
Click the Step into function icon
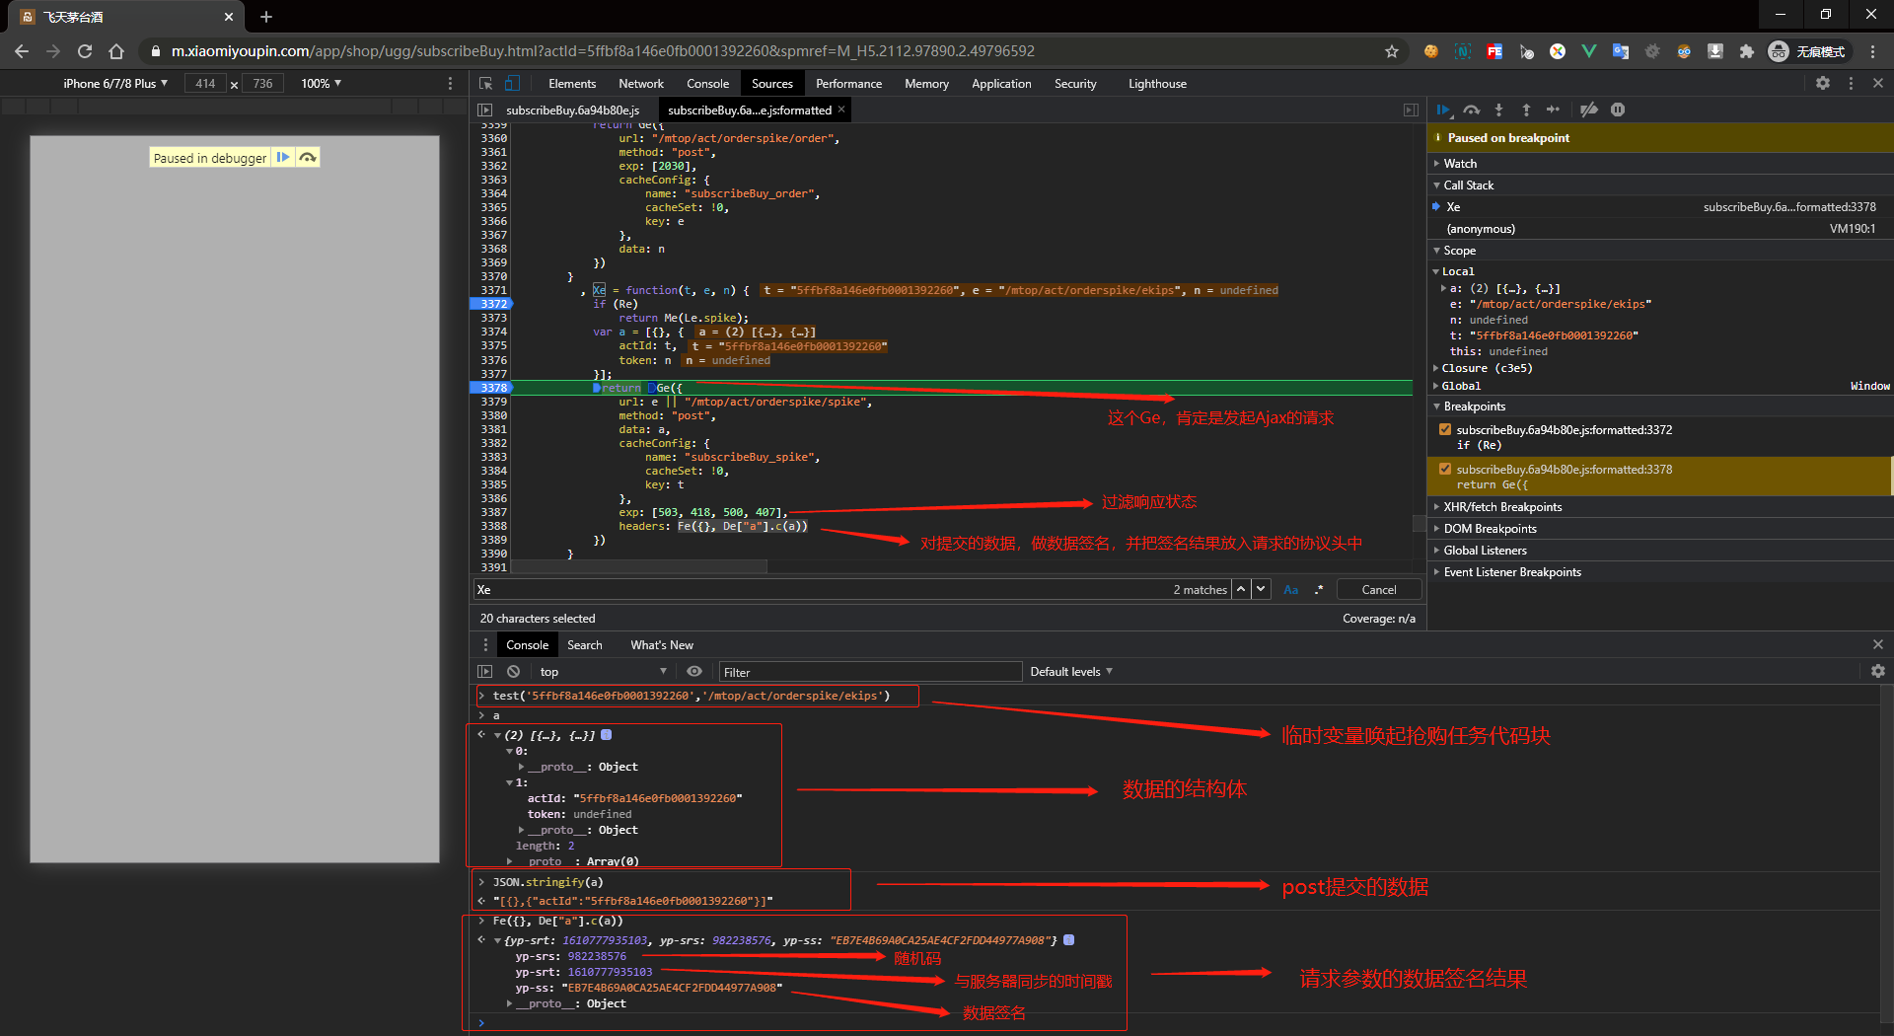[1498, 111]
